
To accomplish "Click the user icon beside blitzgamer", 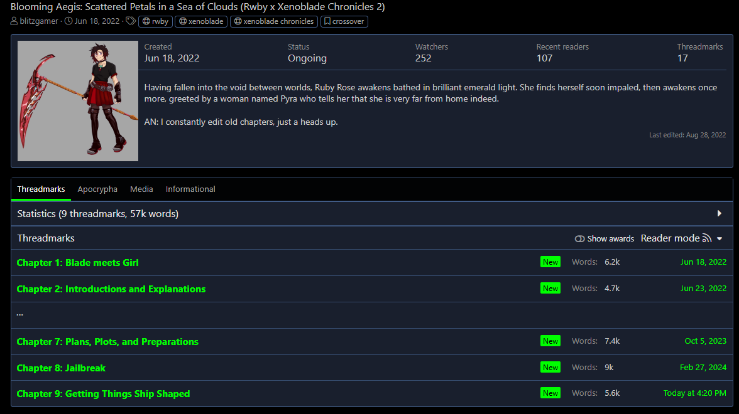I will click(14, 21).
